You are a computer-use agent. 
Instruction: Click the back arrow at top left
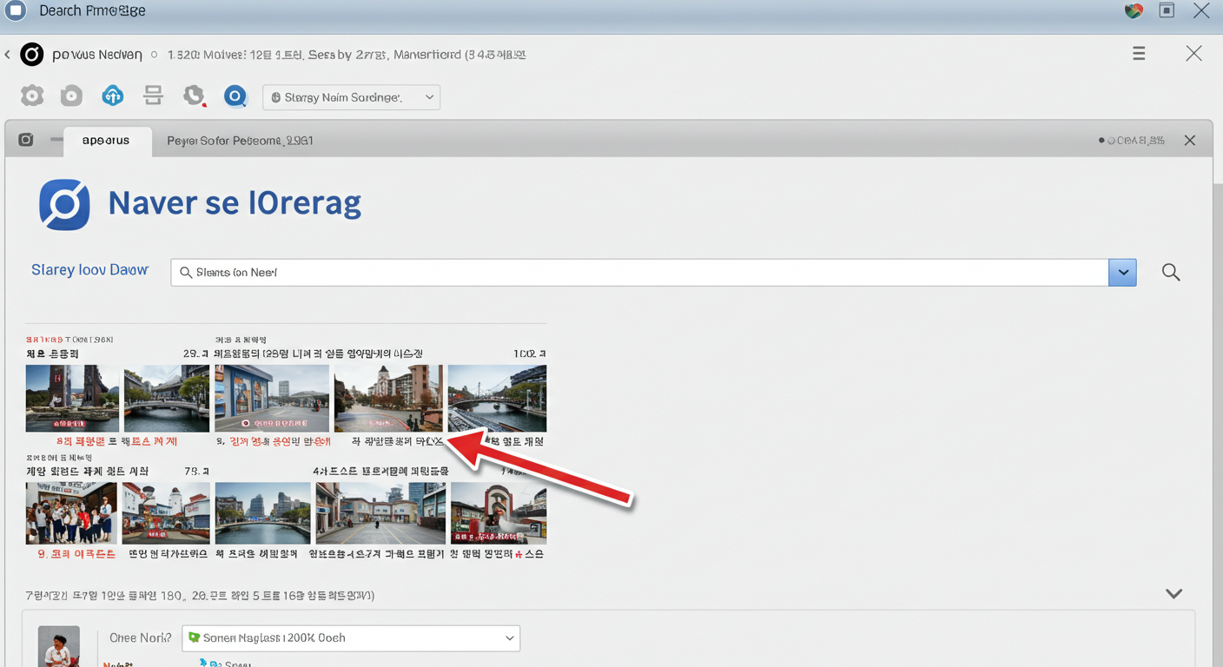(x=7, y=53)
